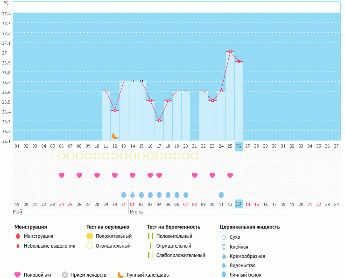
Task: Select the ovulation test circle on day 10
Action: [x=97, y=156]
